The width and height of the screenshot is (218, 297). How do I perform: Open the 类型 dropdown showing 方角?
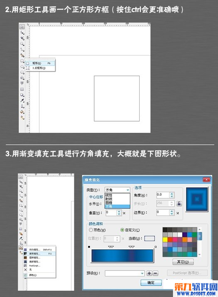[118, 190]
